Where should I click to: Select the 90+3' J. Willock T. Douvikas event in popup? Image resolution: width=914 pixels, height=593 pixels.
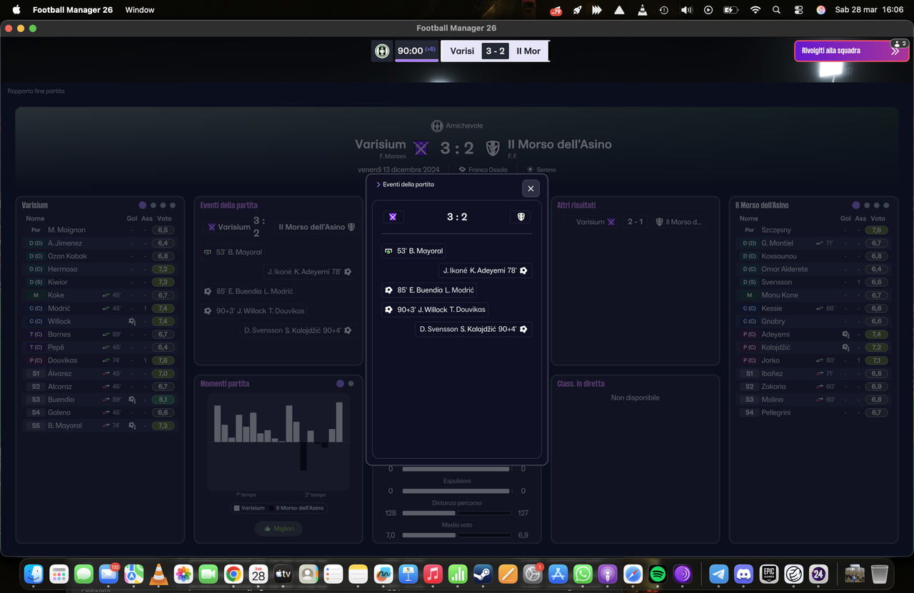[436, 310]
